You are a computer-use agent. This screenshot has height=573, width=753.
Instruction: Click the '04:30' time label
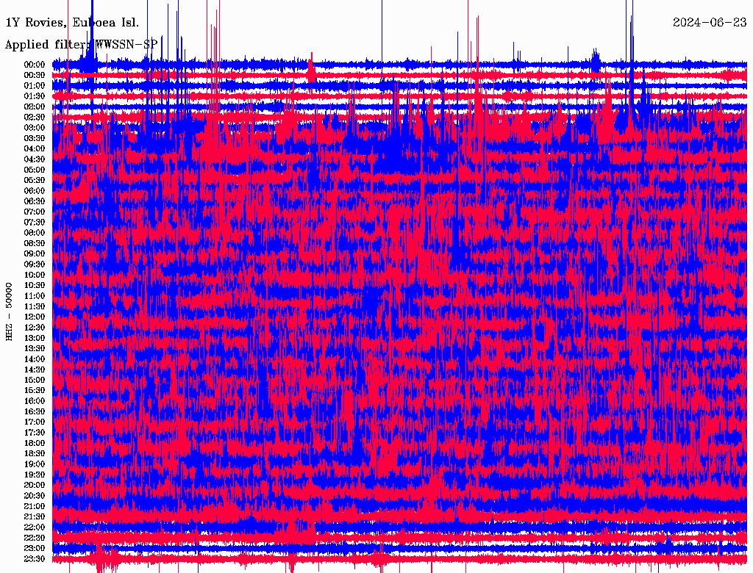tap(35, 159)
